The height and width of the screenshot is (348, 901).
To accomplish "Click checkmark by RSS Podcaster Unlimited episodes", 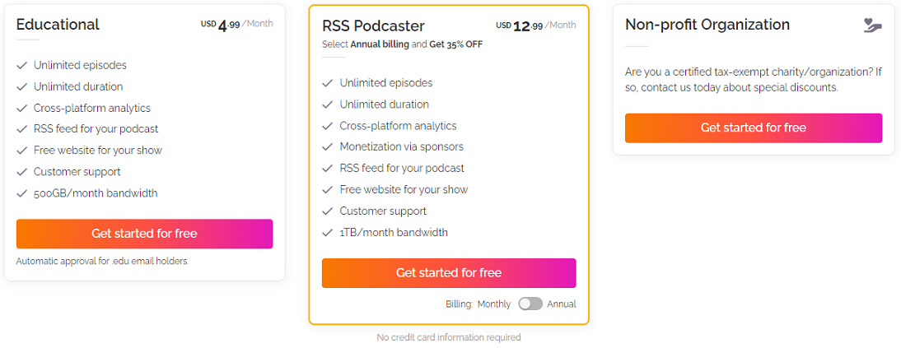I will point(328,83).
